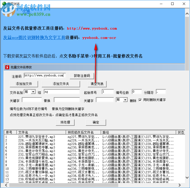Select row 239.叹杨修命同鸡肋.mp3
Image resolution: width=190 pixels, height=188 pixels.
click(37, 179)
